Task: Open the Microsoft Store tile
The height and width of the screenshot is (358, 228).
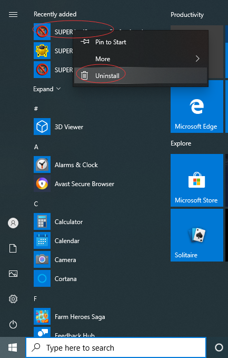Action: click(197, 180)
